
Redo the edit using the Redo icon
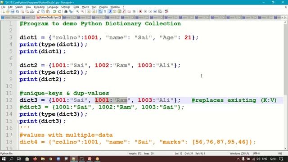click(x=59, y=11)
